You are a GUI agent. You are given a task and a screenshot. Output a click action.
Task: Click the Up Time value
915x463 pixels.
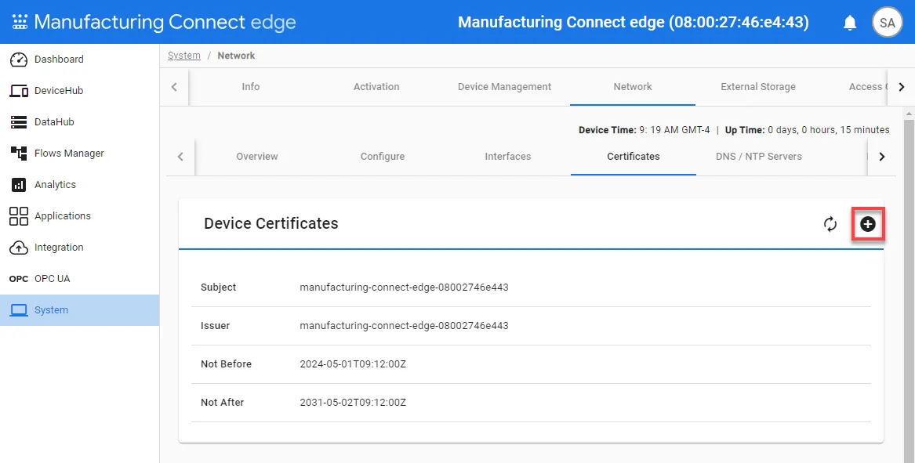click(x=829, y=130)
